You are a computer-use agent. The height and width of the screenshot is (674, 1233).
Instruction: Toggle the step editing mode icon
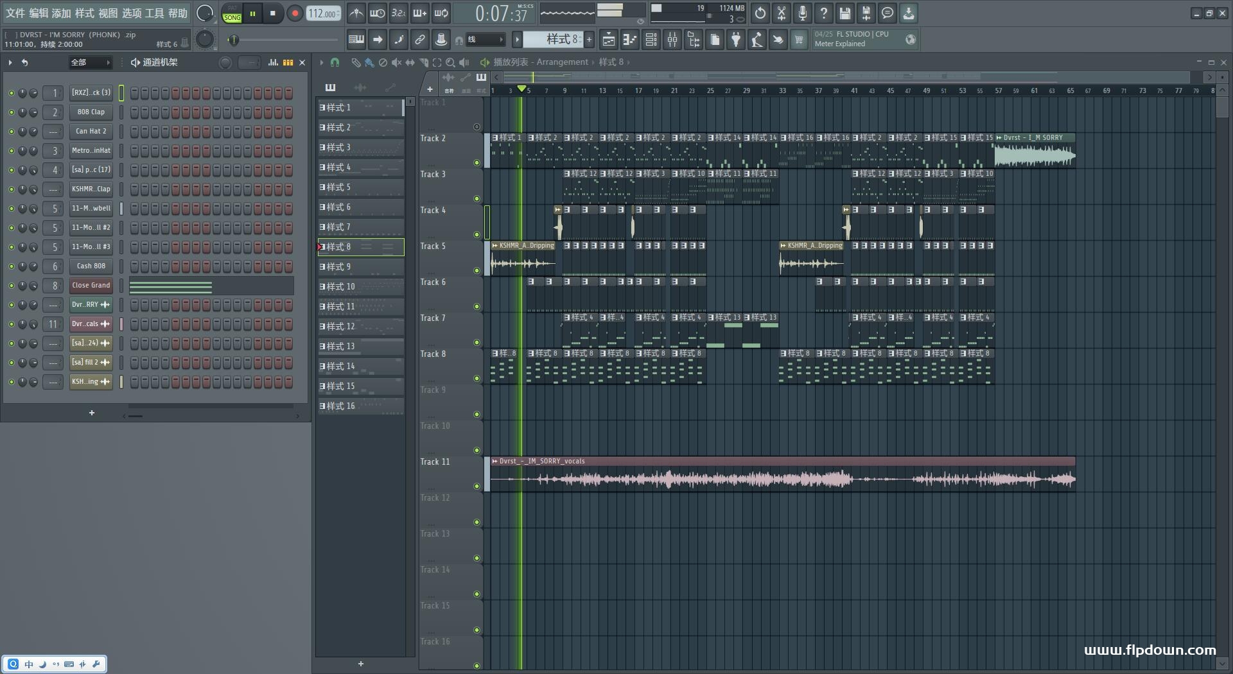399,40
